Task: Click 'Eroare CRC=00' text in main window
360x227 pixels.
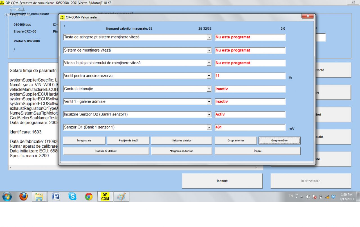Action: point(25,32)
